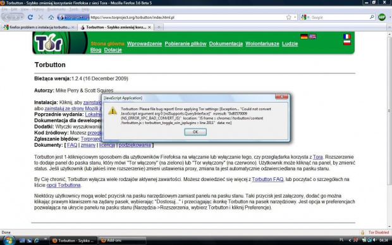Click the Adblock Plus ABP icon
The width and height of the screenshot is (392, 245).
point(382,17)
